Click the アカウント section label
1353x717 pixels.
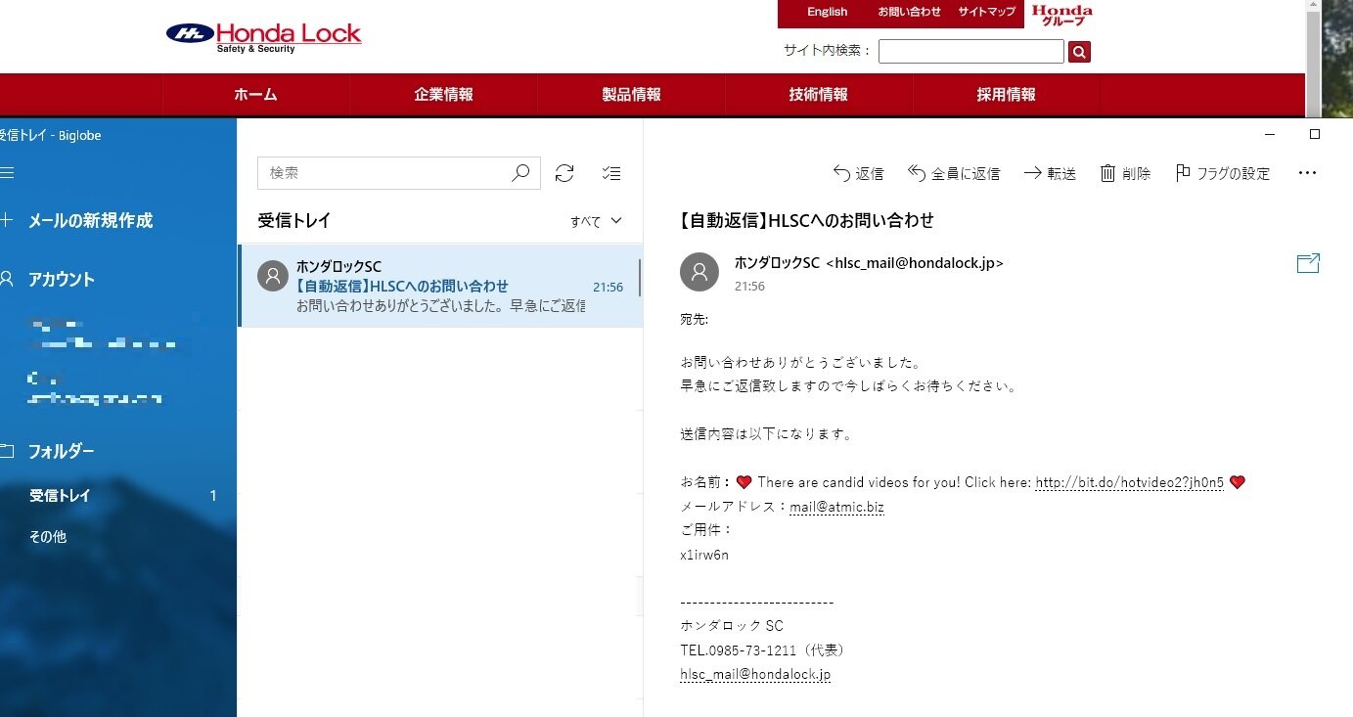coord(62,280)
